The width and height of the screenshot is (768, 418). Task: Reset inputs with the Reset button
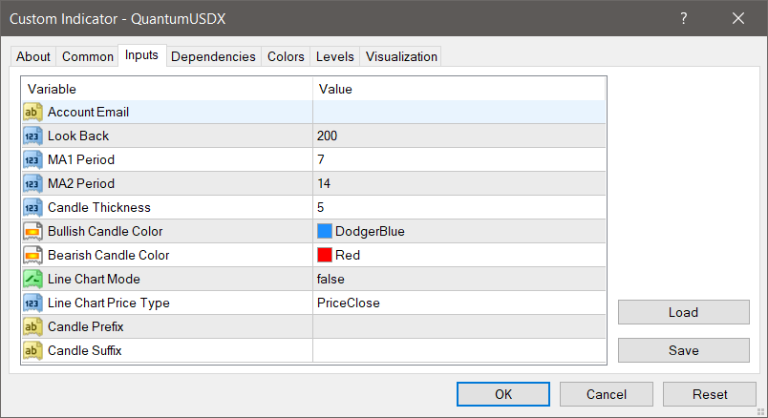pyautogui.click(x=709, y=394)
